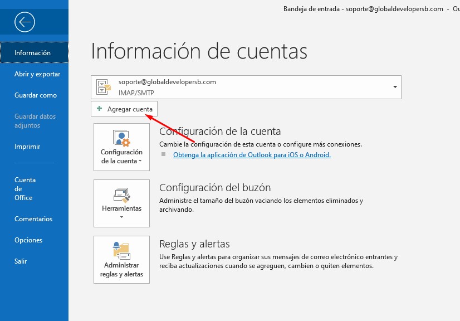Click the plus icon beside Agregar cuenta
Image resolution: width=460 pixels, height=321 pixels.
pos(99,109)
